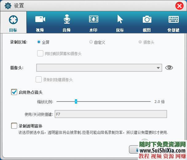Enable the 录制透明窗体 checkbox

pyautogui.click(x=14, y=126)
